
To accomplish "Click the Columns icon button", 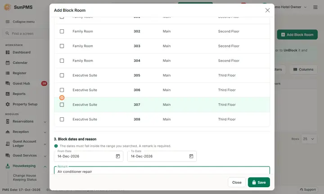I will click(x=295, y=69).
